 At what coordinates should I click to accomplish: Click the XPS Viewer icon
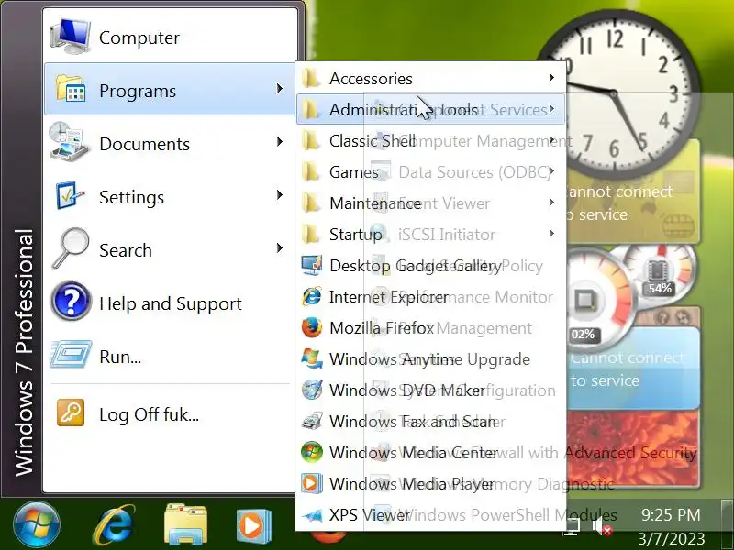(x=312, y=515)
